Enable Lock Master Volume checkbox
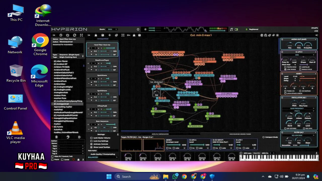Viewport: 322px width, 181px height. point(91,138)
